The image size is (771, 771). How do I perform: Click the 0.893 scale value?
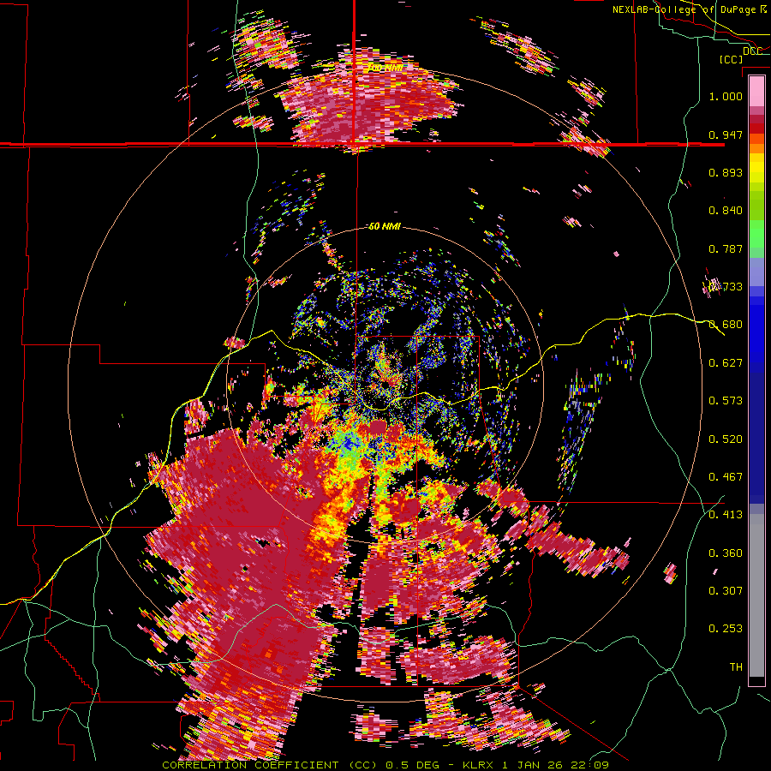pyautogui.click(x=726, y=172)
